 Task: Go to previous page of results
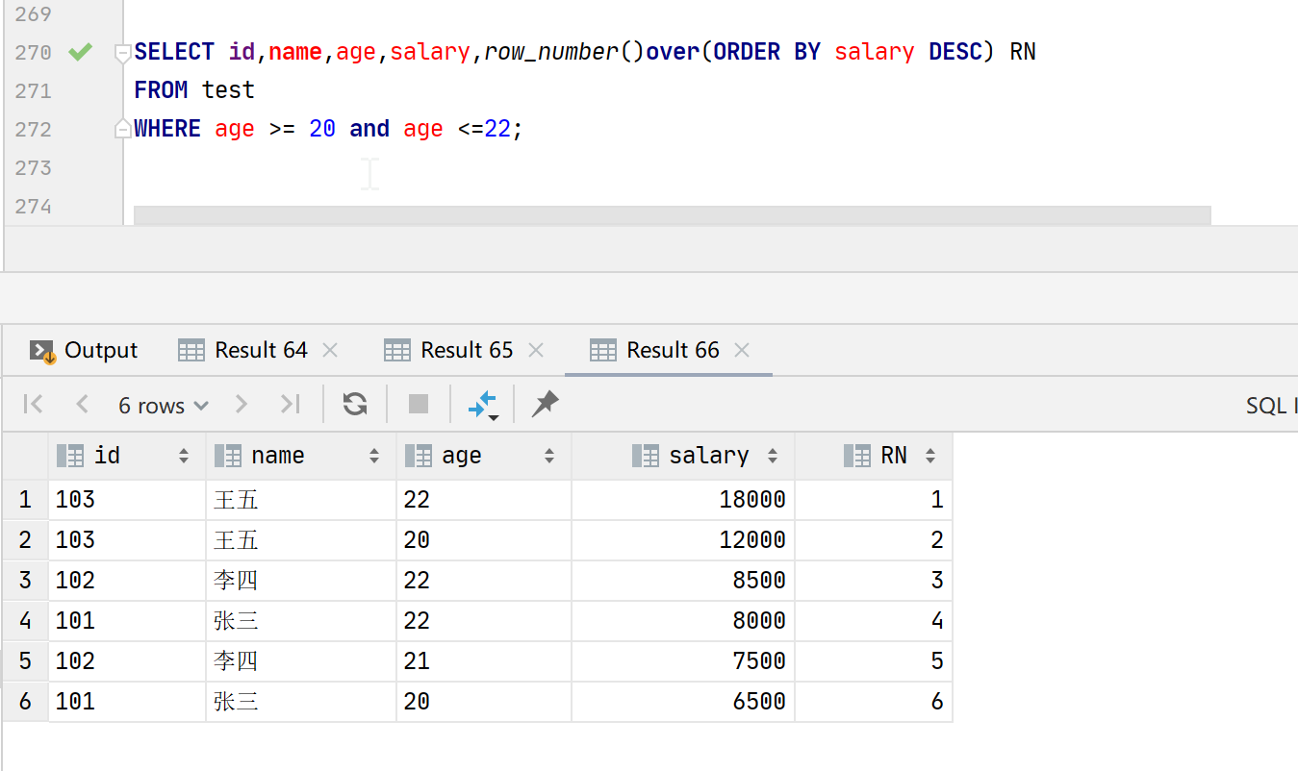pos(83,405)
